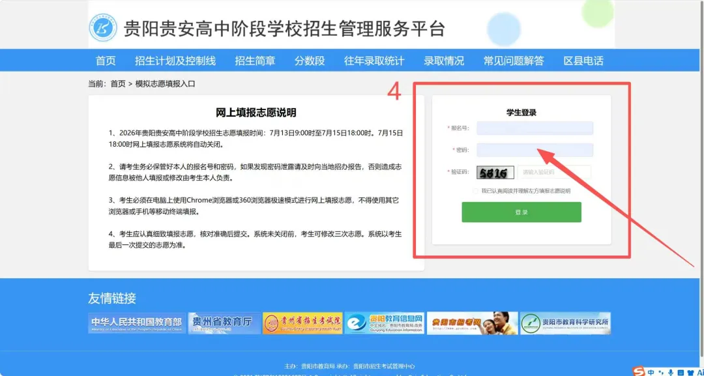Click instruction paragraph 4 about 修改三次志愿

pyautogui.click(x=256, y=240)
